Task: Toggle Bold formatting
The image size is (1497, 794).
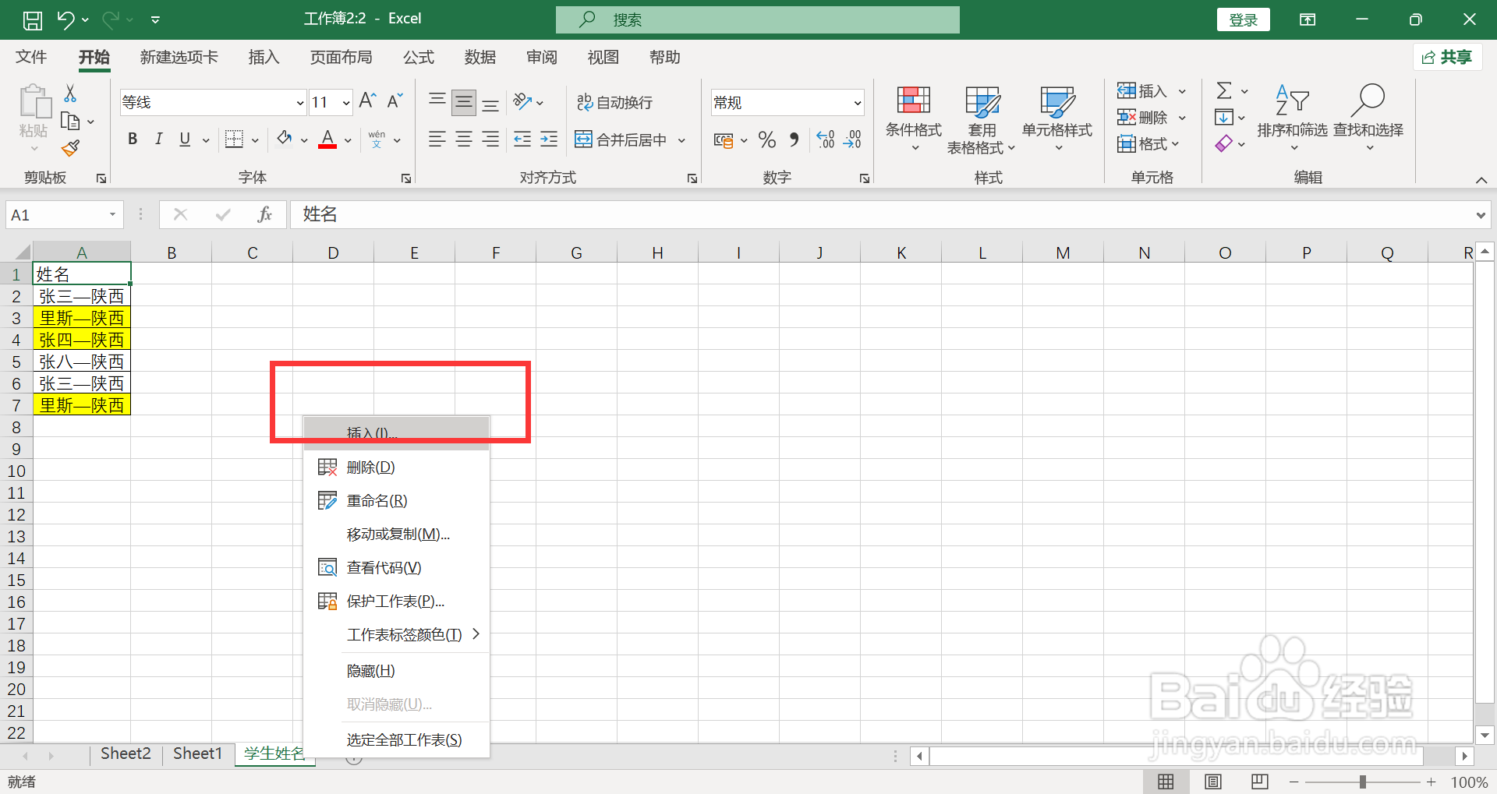Action: click(x=133, y=139)
